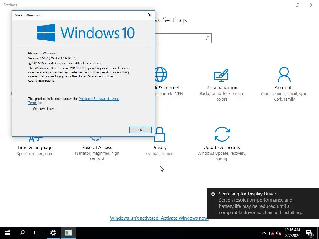This screenshot has height=239, width=319.
Task: Open muted volume tray icon
Action: (279, 233)
